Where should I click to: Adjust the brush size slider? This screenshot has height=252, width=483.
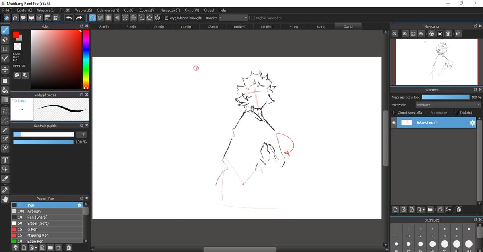coord(43,134)
